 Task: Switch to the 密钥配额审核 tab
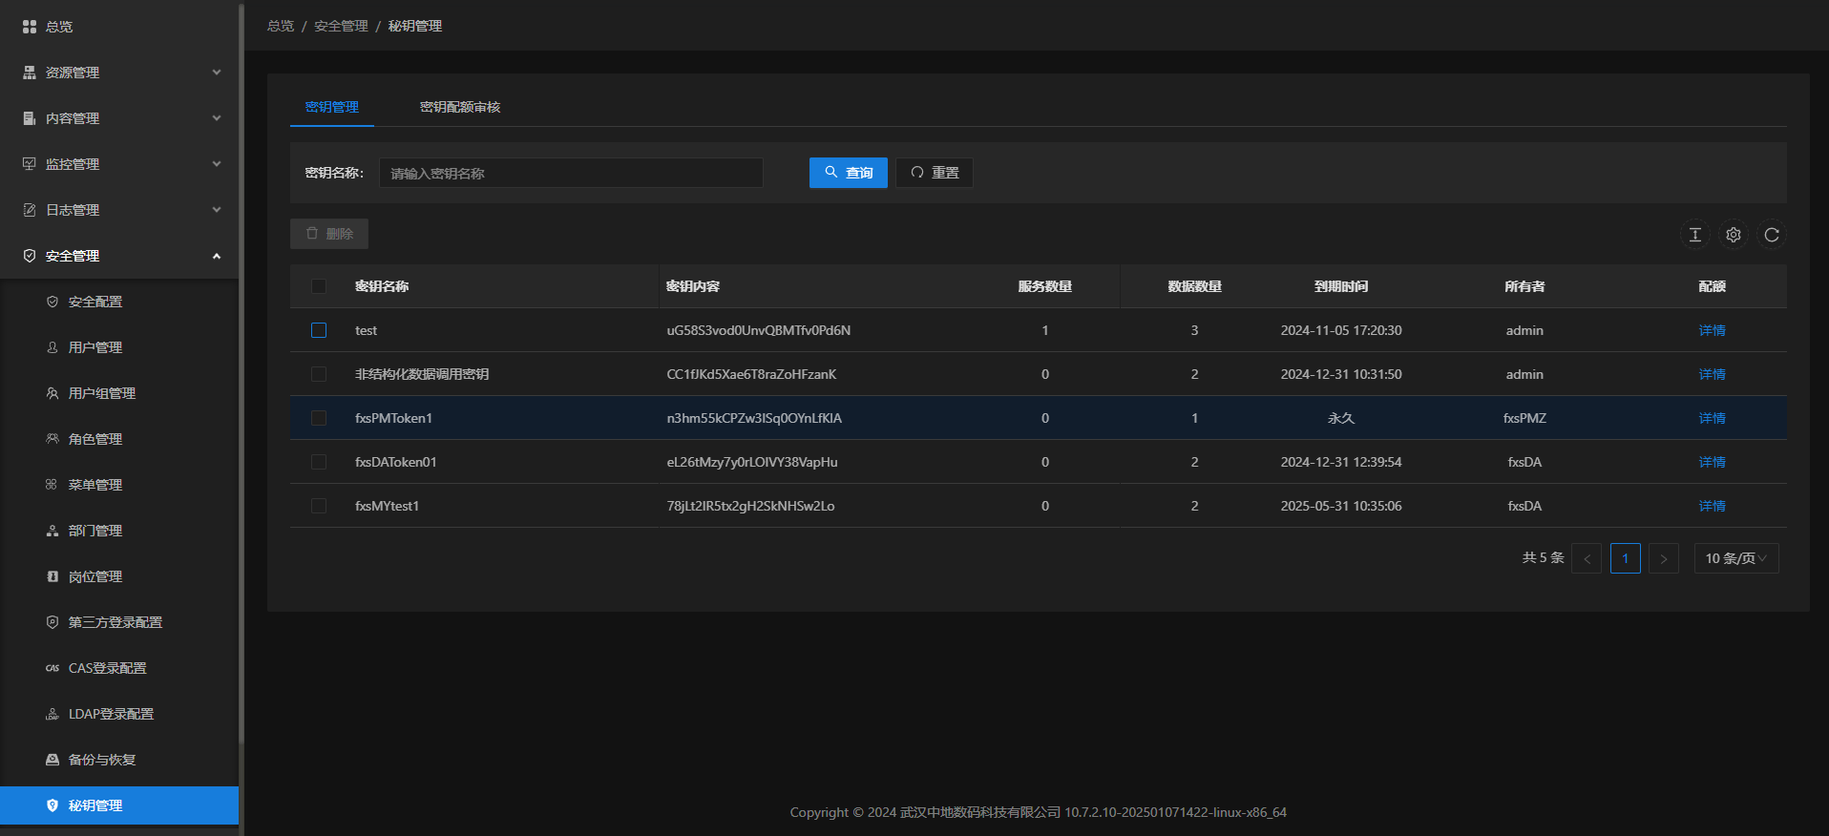click(x=460, y=107)
